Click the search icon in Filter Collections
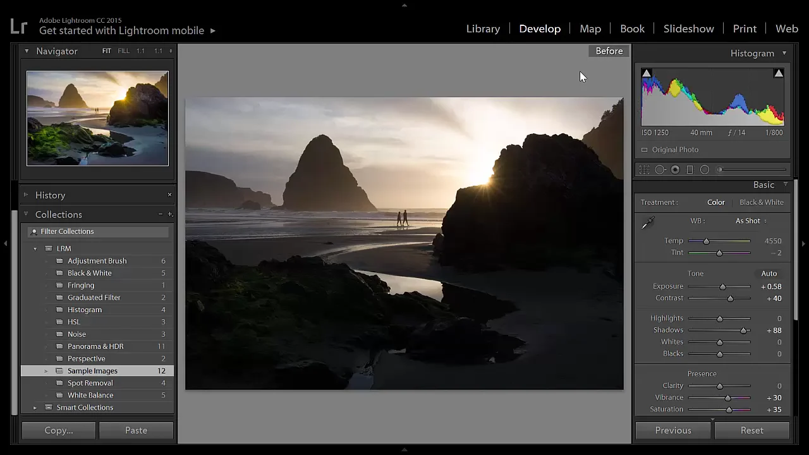The width and height of the screenshot is (809, 455). pyautogui.click(x=34, y=231)
